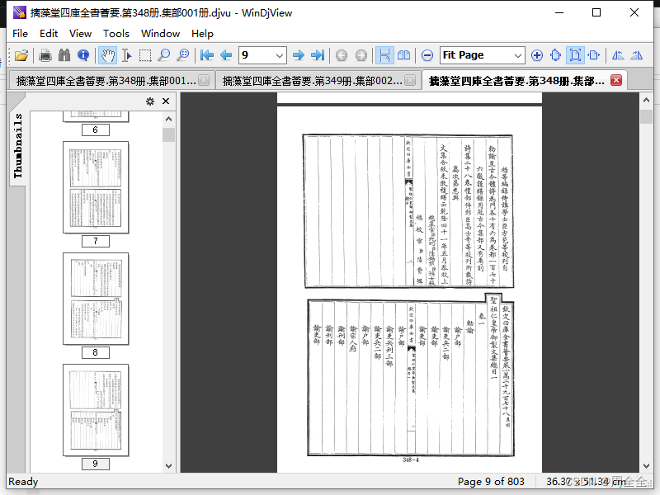Toggle Fit Width zoom button
This screenshot has width=660, height=495.
[594, 55]
